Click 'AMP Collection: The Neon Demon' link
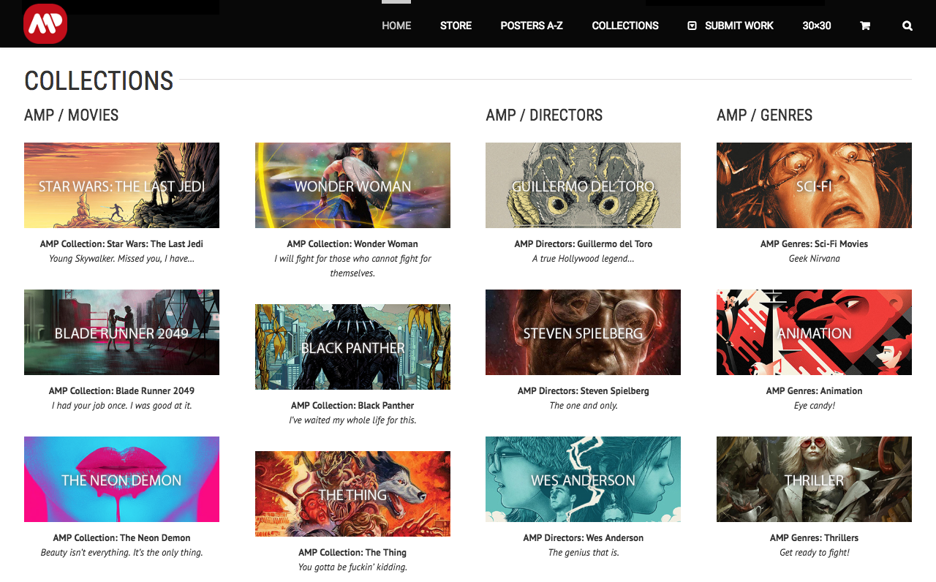 121,538
